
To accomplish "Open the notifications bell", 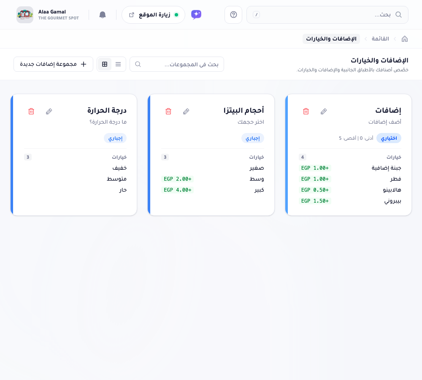I will tap(103, 15).
